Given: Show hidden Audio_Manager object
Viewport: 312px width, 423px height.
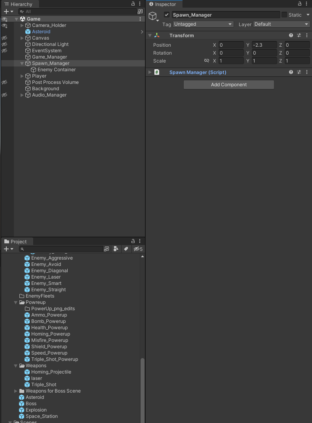Looking at the screenshot, I should [x=4, y=95].
